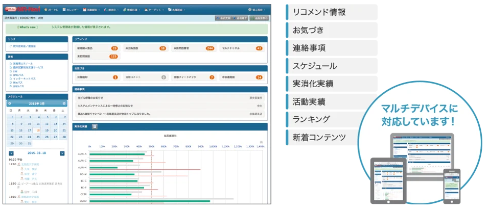
Task: Open the ポータル home menu item
Action: pyautogui.click(x=52, y=10)
